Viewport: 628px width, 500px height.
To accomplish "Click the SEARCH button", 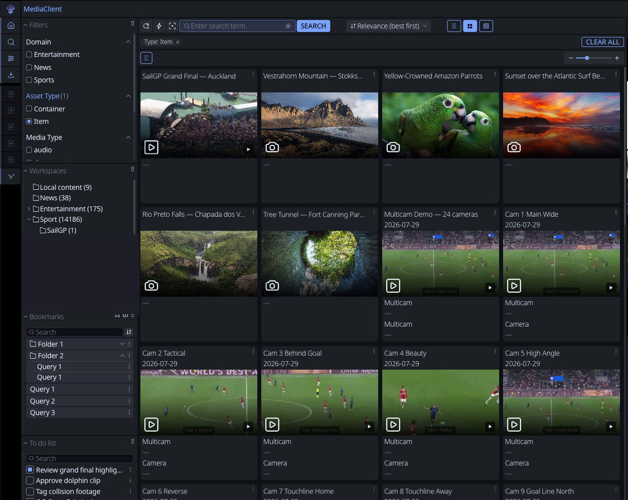I will 313,26.
